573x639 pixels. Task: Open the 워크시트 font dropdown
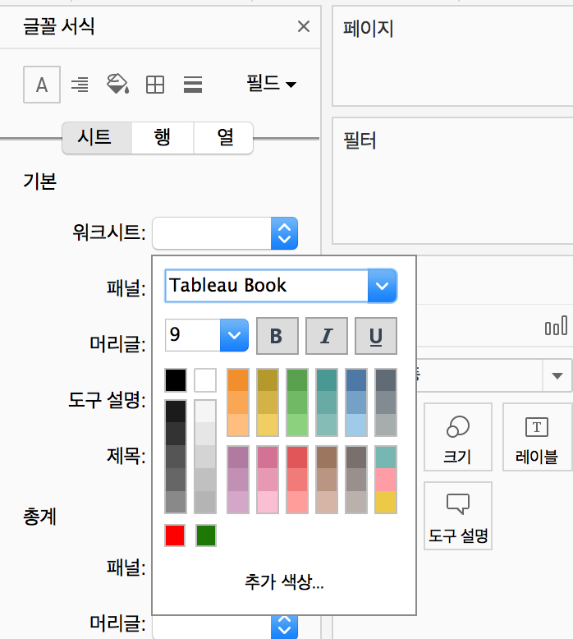point(225,233)
